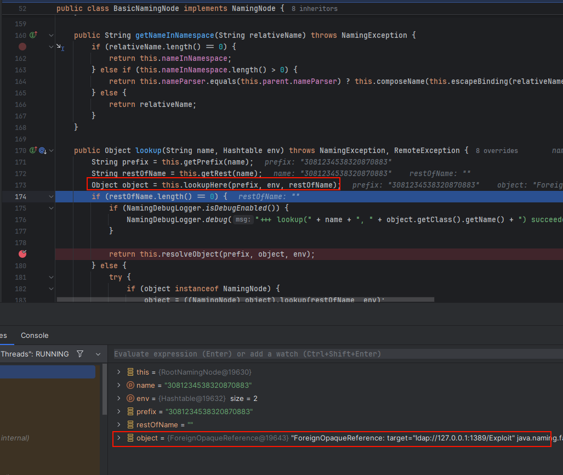Click the parameter icon next to variable 'env'
The width and height of the screenshot is (563, 475).
[130, 398]
